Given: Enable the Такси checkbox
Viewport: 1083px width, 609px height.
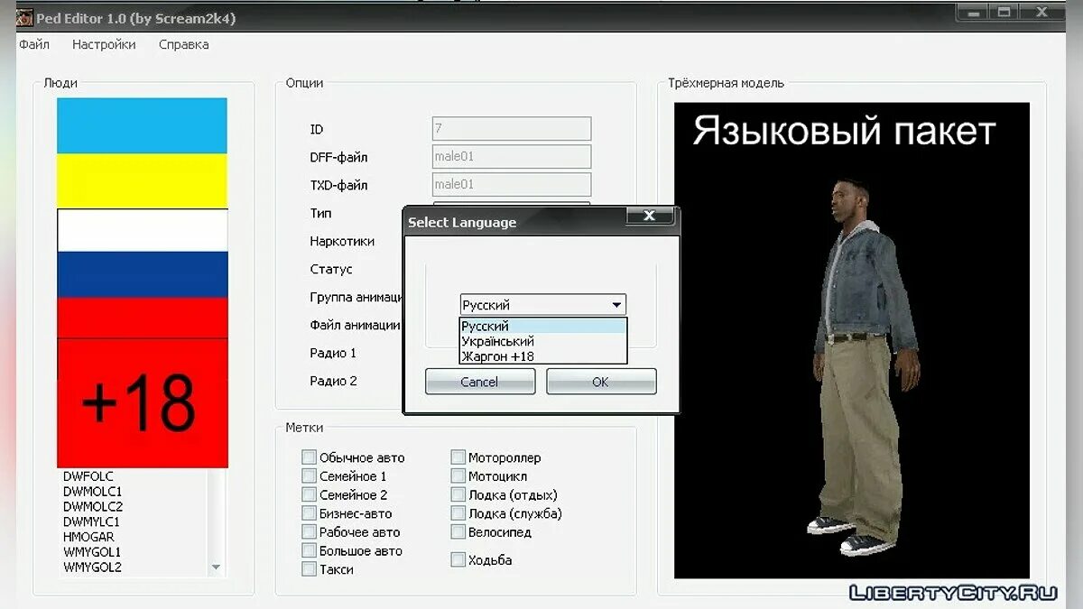Looking at the screenshot, I should (x=309, y=568).
